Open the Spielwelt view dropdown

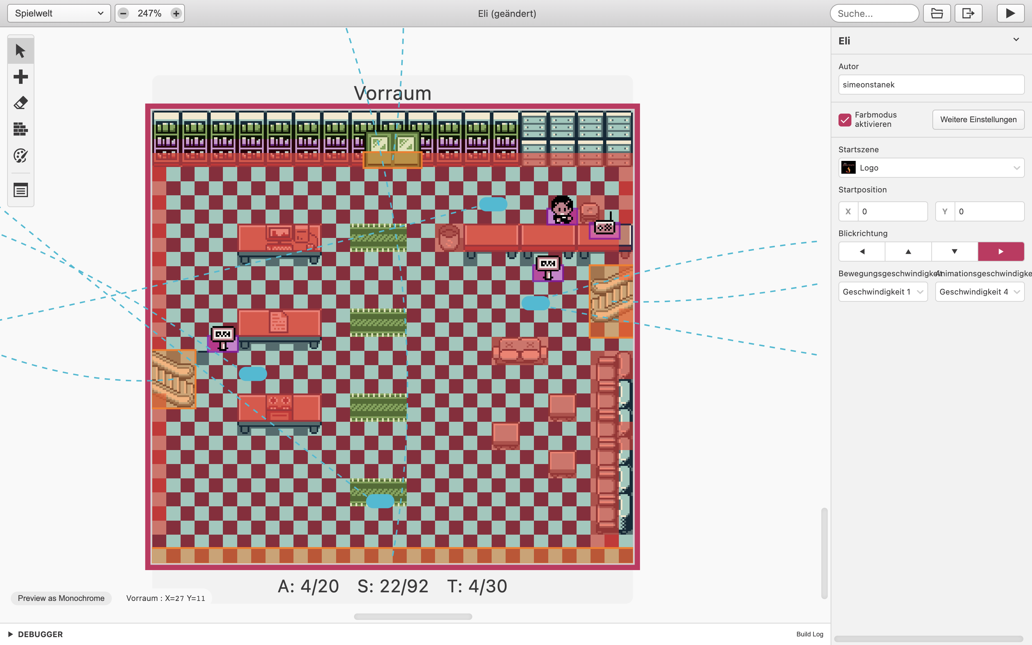click(x=59, y=13)
